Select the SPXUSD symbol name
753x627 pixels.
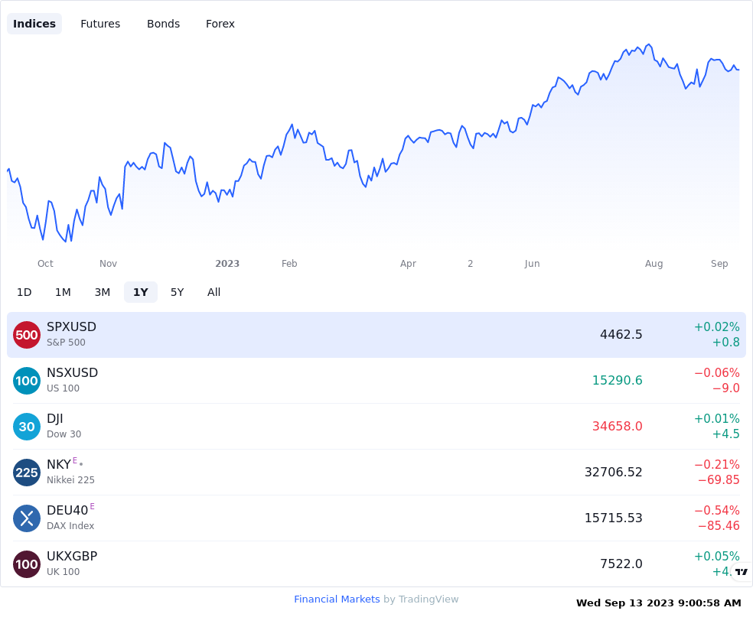tap(72, 326)
